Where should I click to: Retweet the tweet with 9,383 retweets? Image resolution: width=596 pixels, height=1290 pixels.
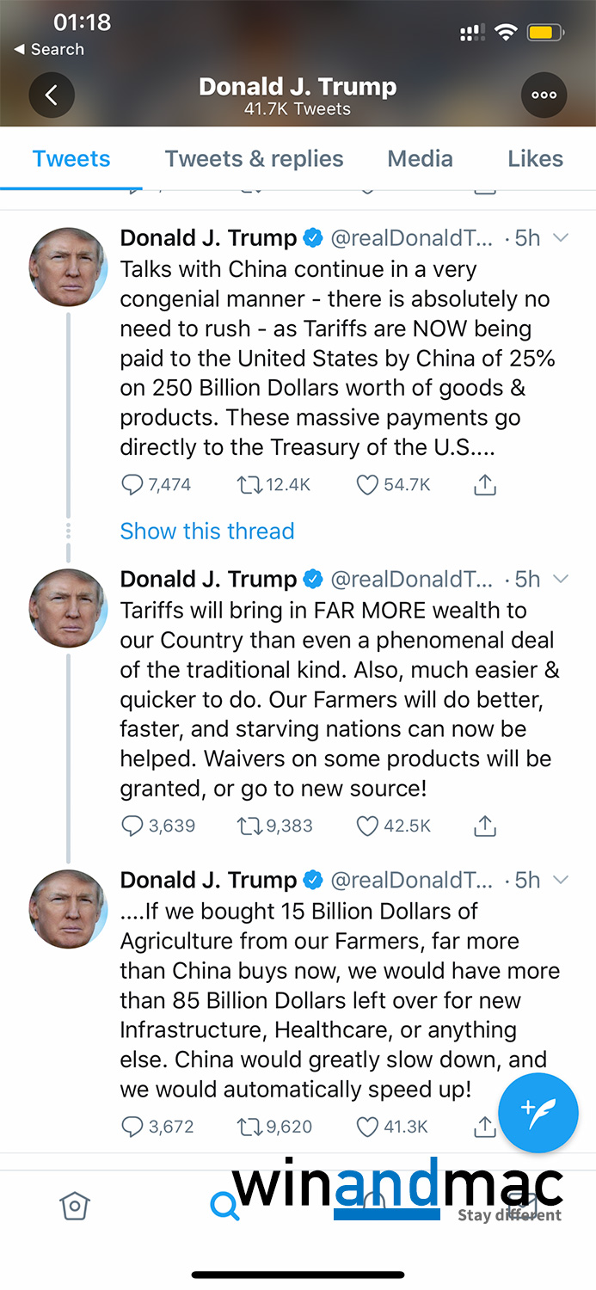pos(249,826)
